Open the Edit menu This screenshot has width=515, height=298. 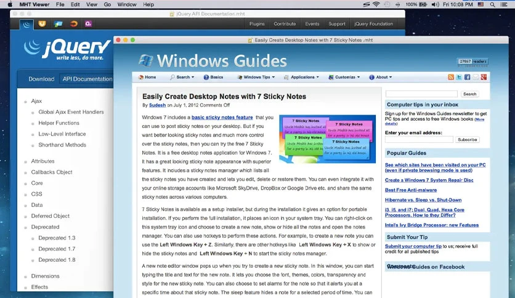75,4
